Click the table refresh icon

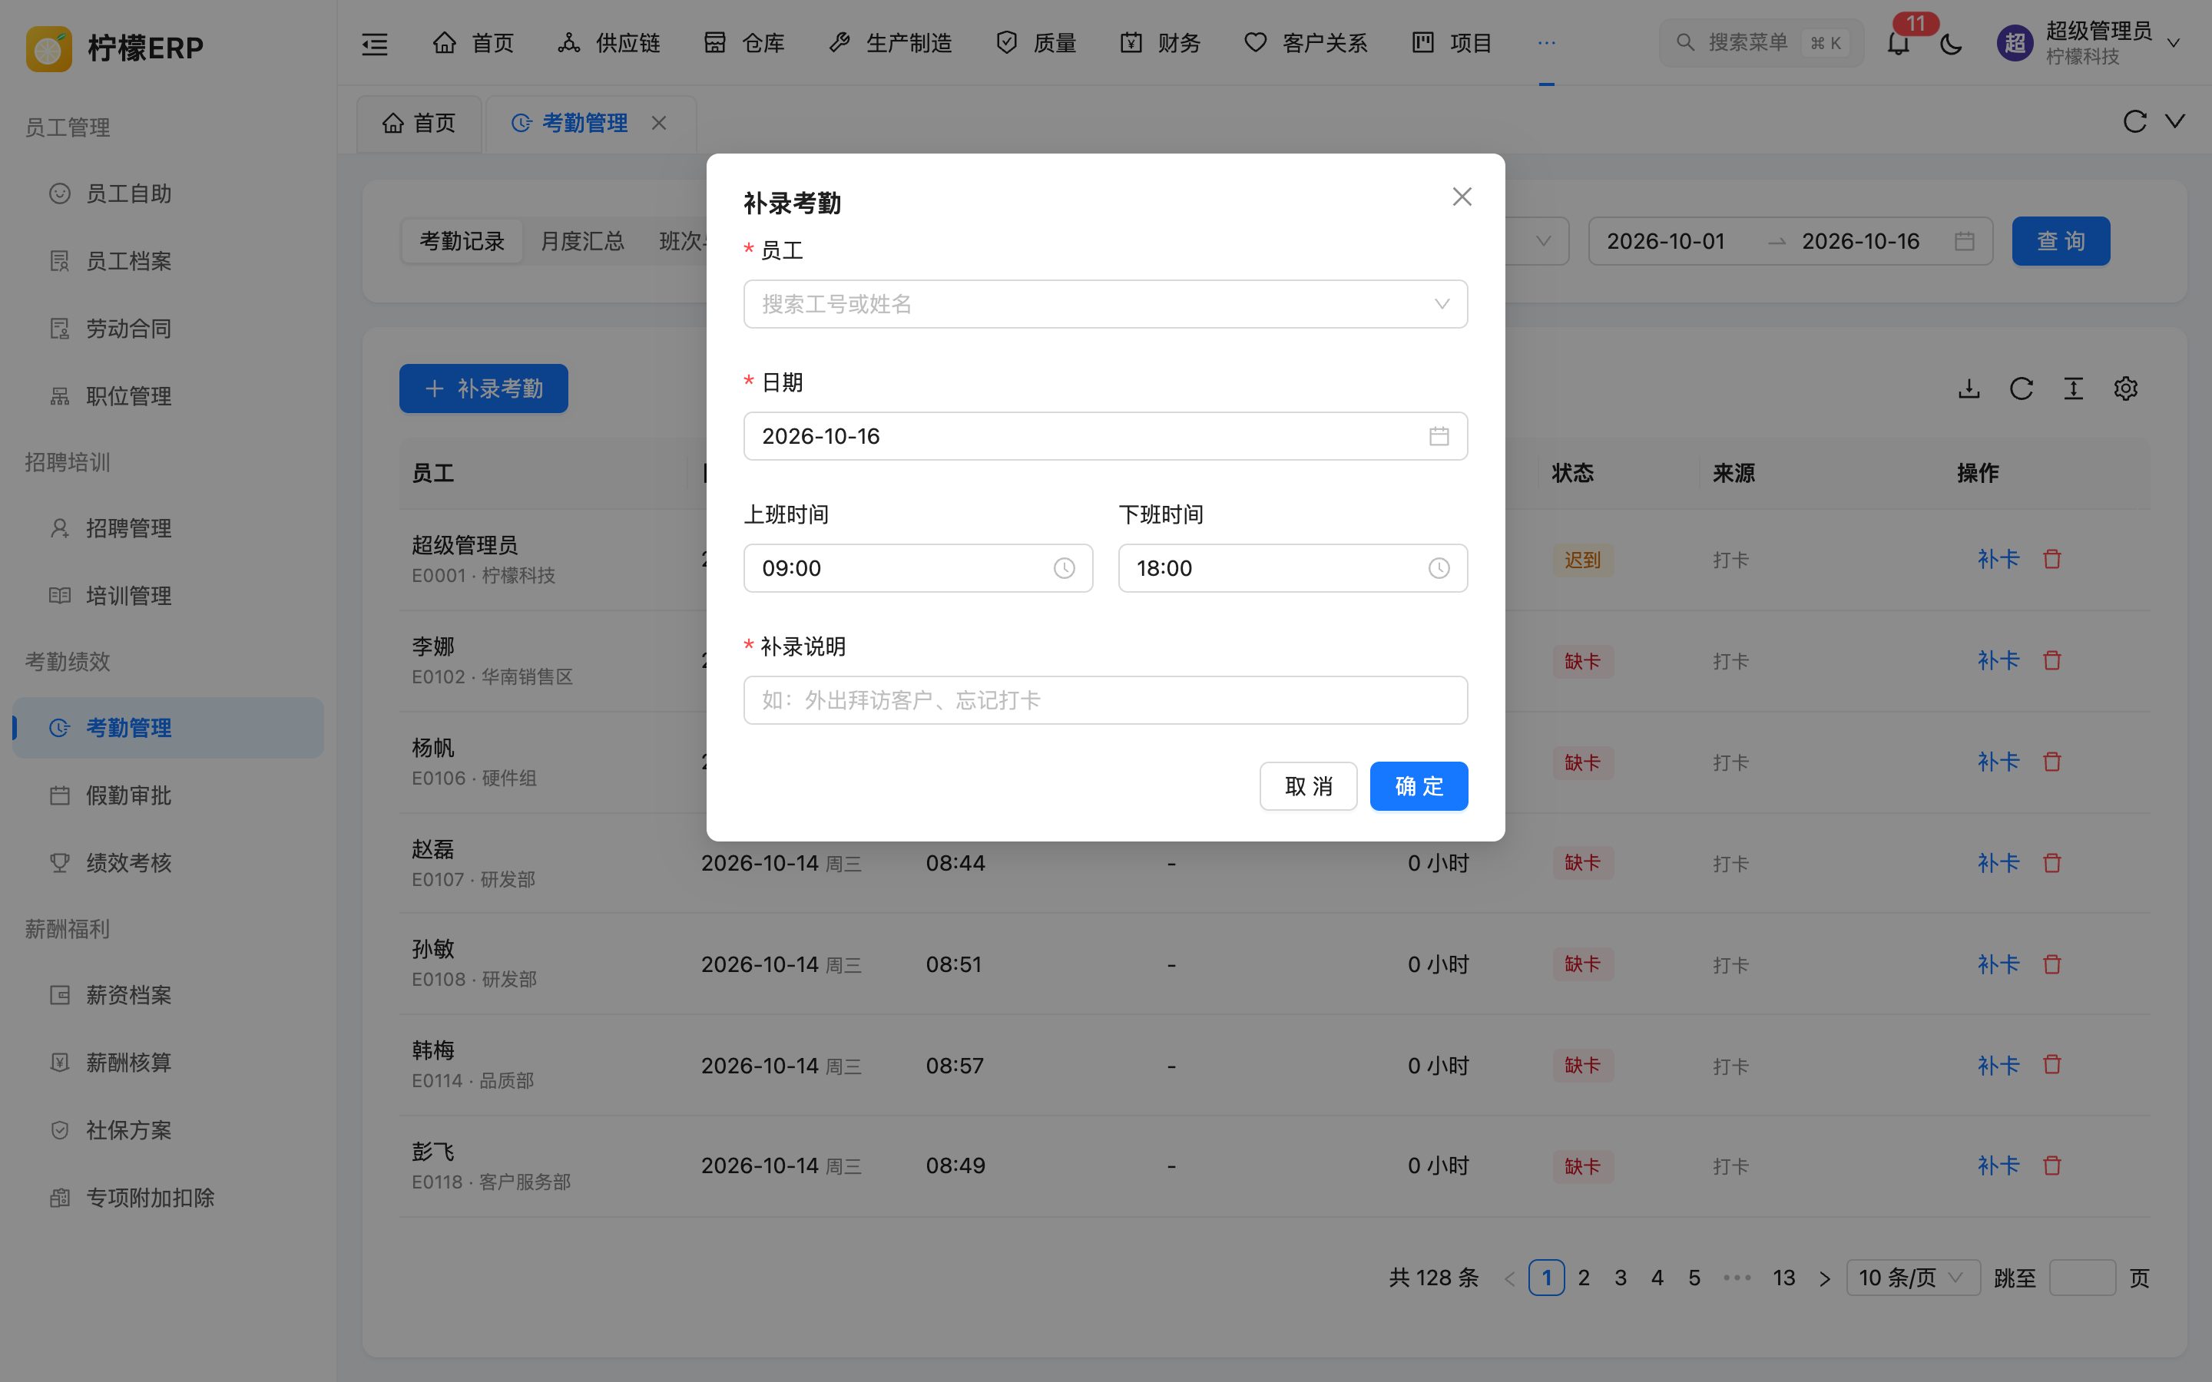[x=2021, y=388]
